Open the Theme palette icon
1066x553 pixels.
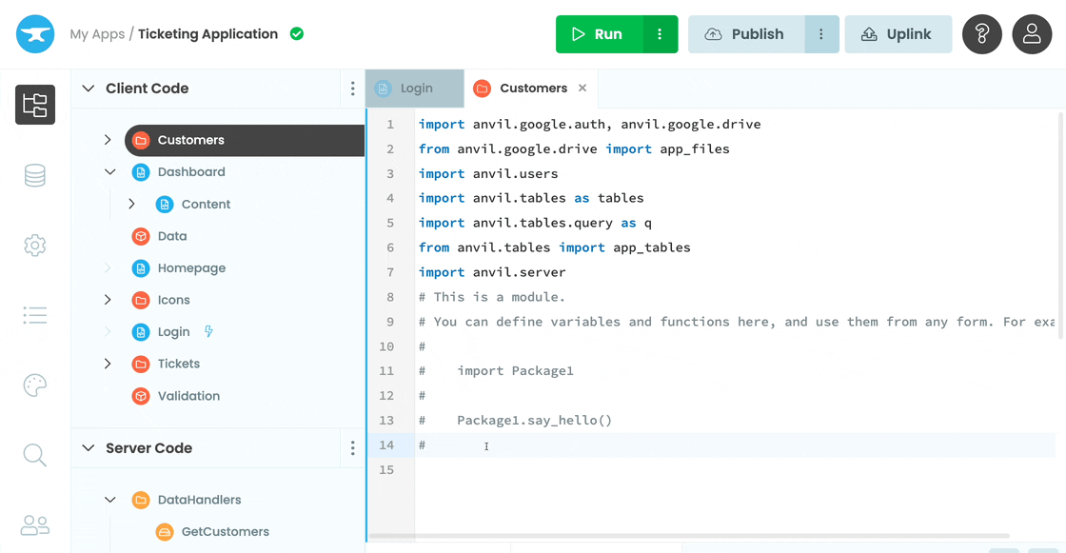coord(35,385)
